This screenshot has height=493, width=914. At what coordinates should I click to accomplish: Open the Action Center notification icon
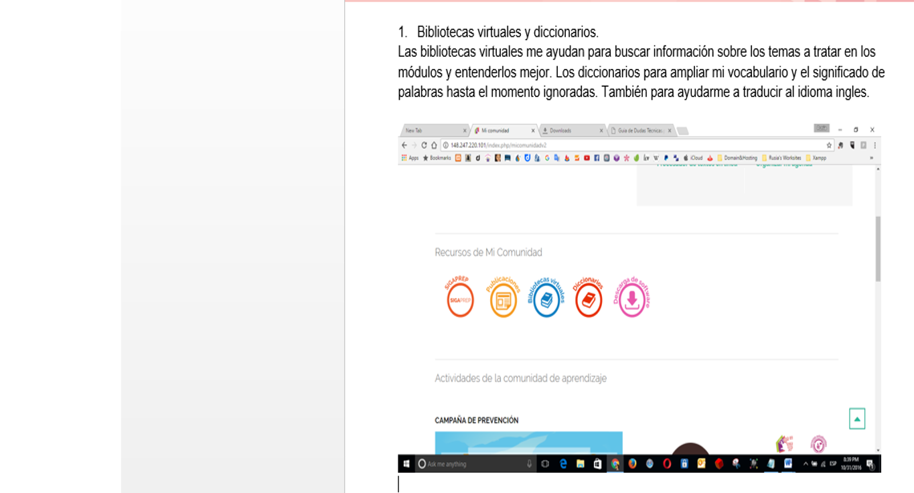(870, 464)
